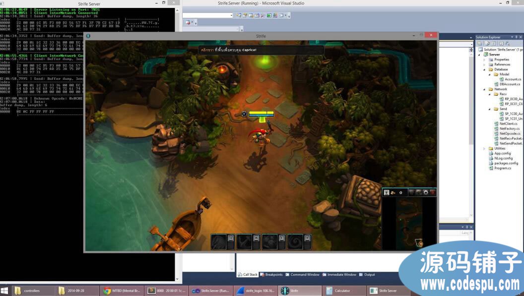This screenshot has width=524, height=296.
Task: Collapse the Send folder
Action: click(x=490, y=109)
